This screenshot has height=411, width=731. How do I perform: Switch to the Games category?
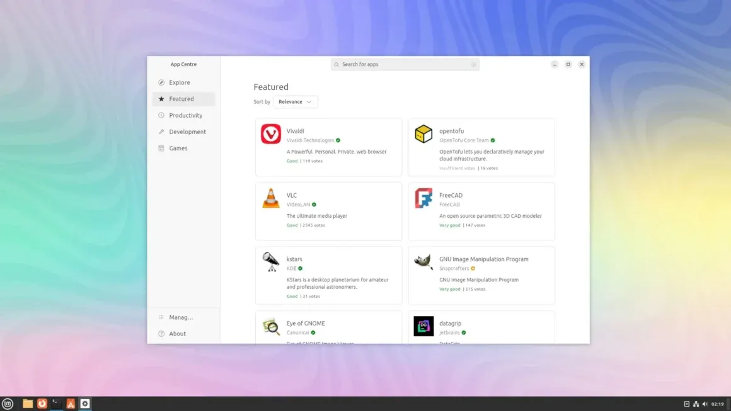pos(183,148)
